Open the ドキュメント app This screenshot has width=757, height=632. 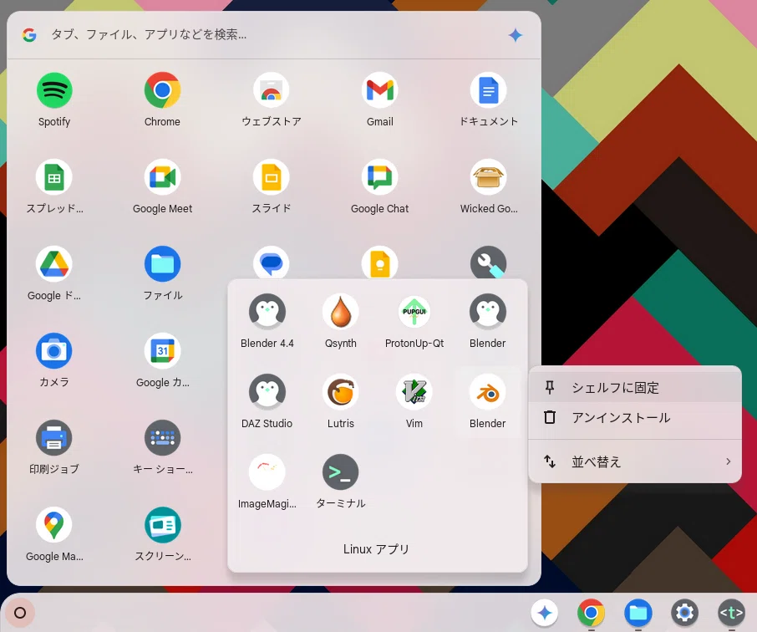pos(488,90)
